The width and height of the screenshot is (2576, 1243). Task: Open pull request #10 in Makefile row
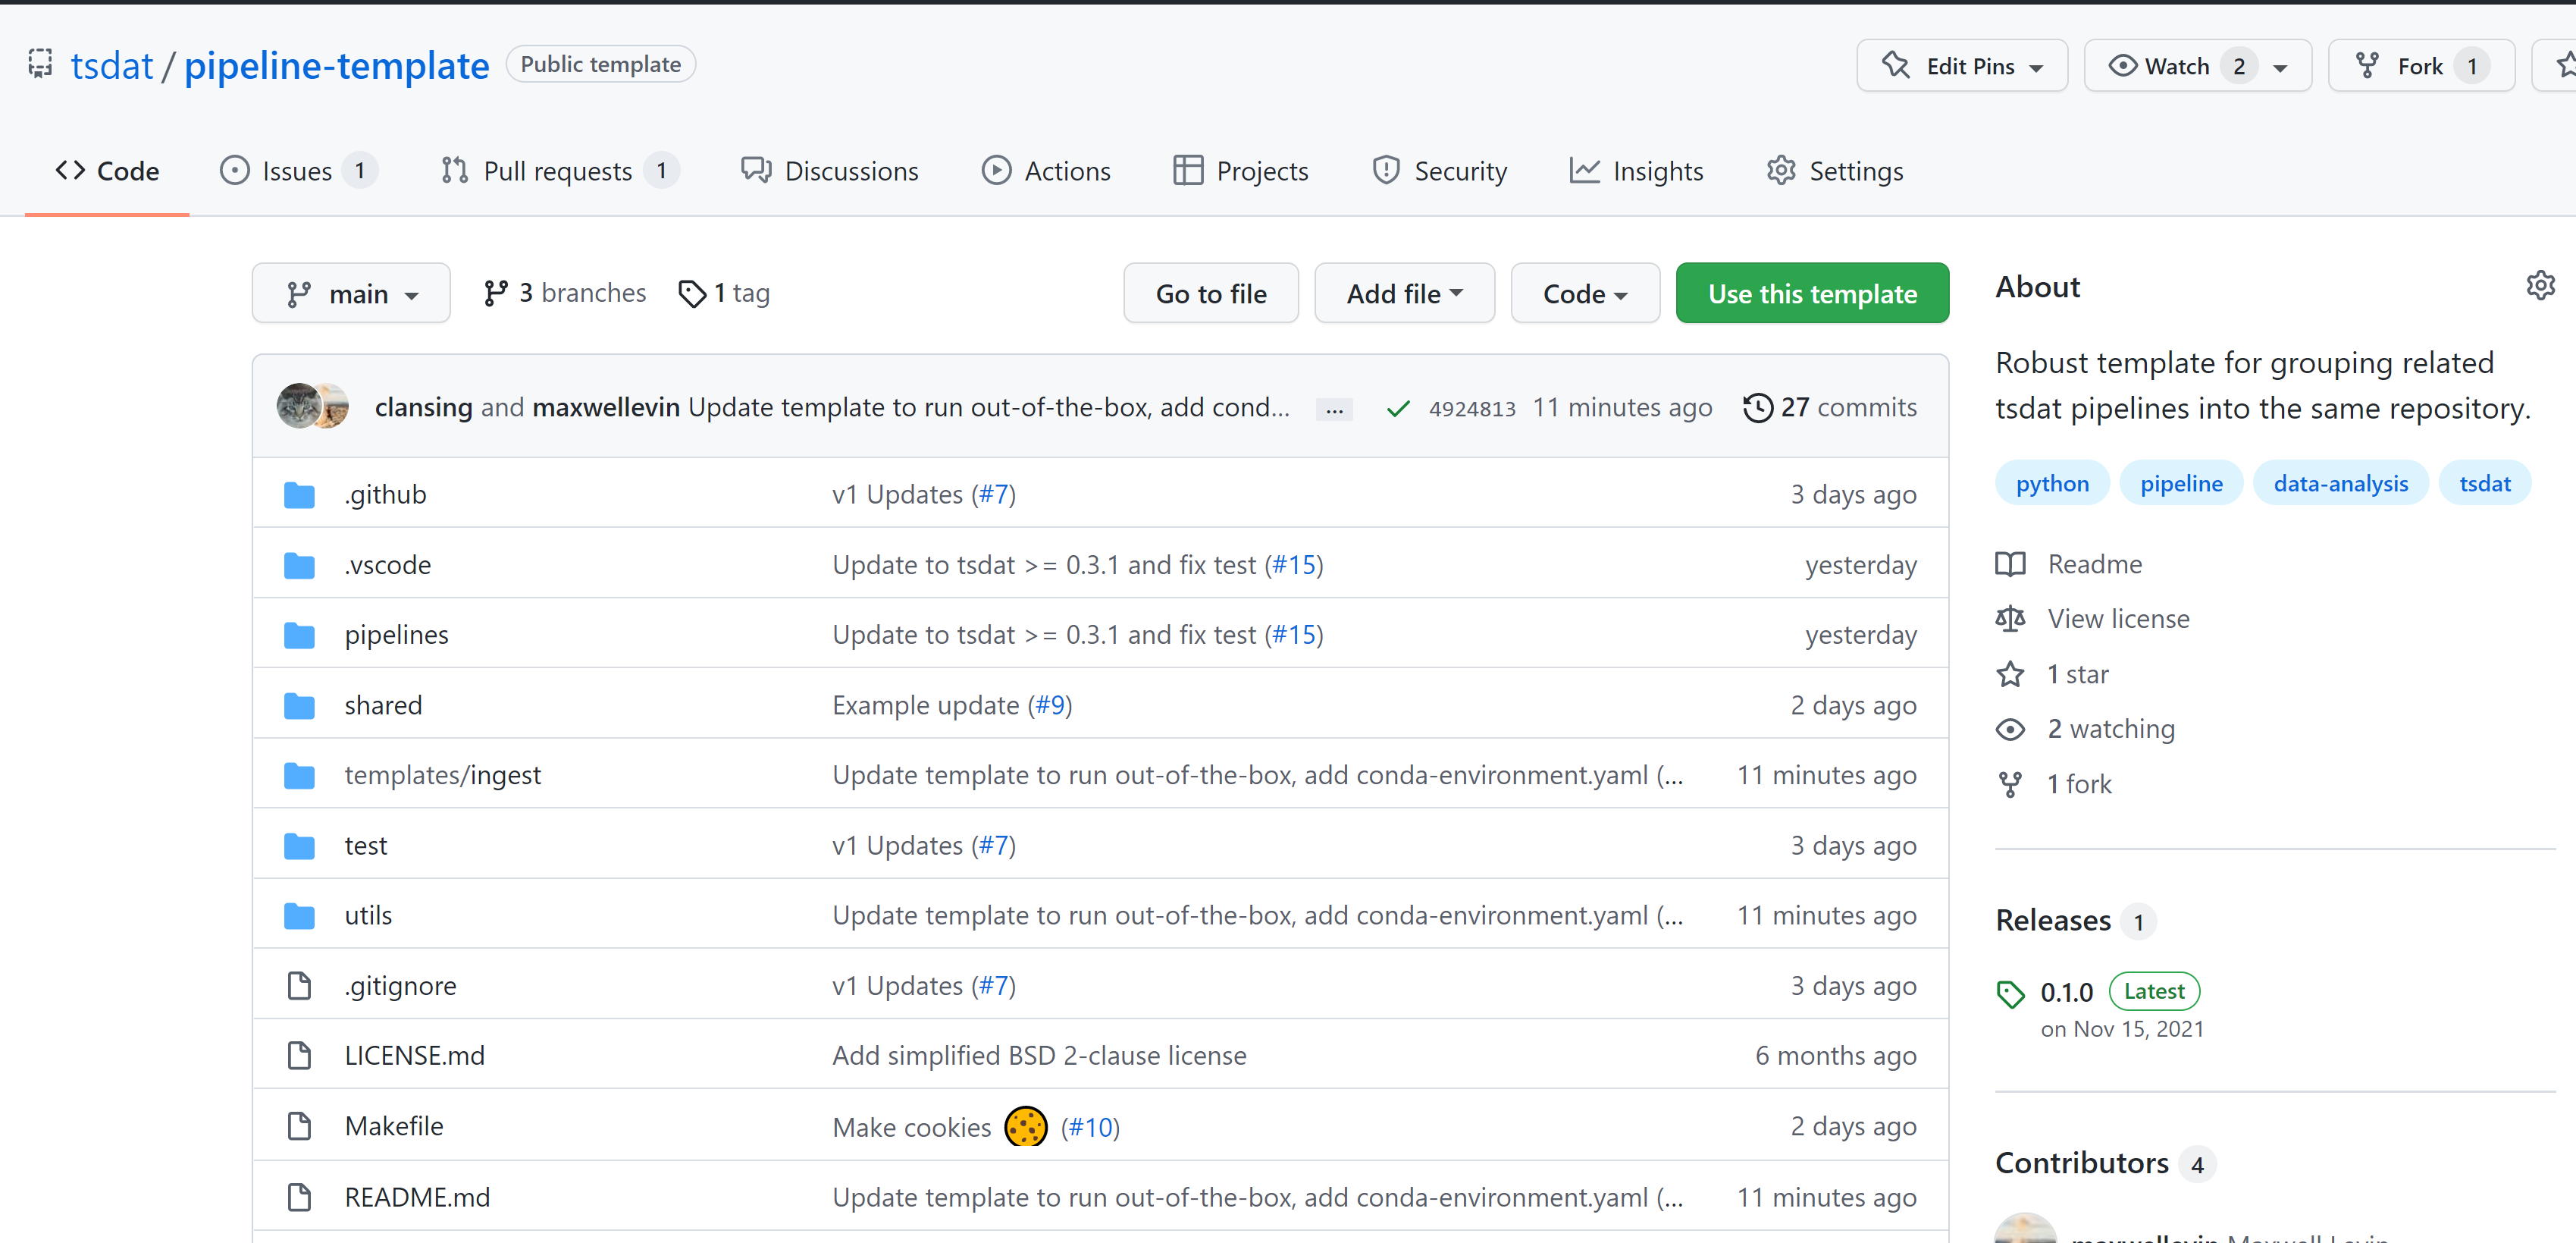pos(1090,1128)
